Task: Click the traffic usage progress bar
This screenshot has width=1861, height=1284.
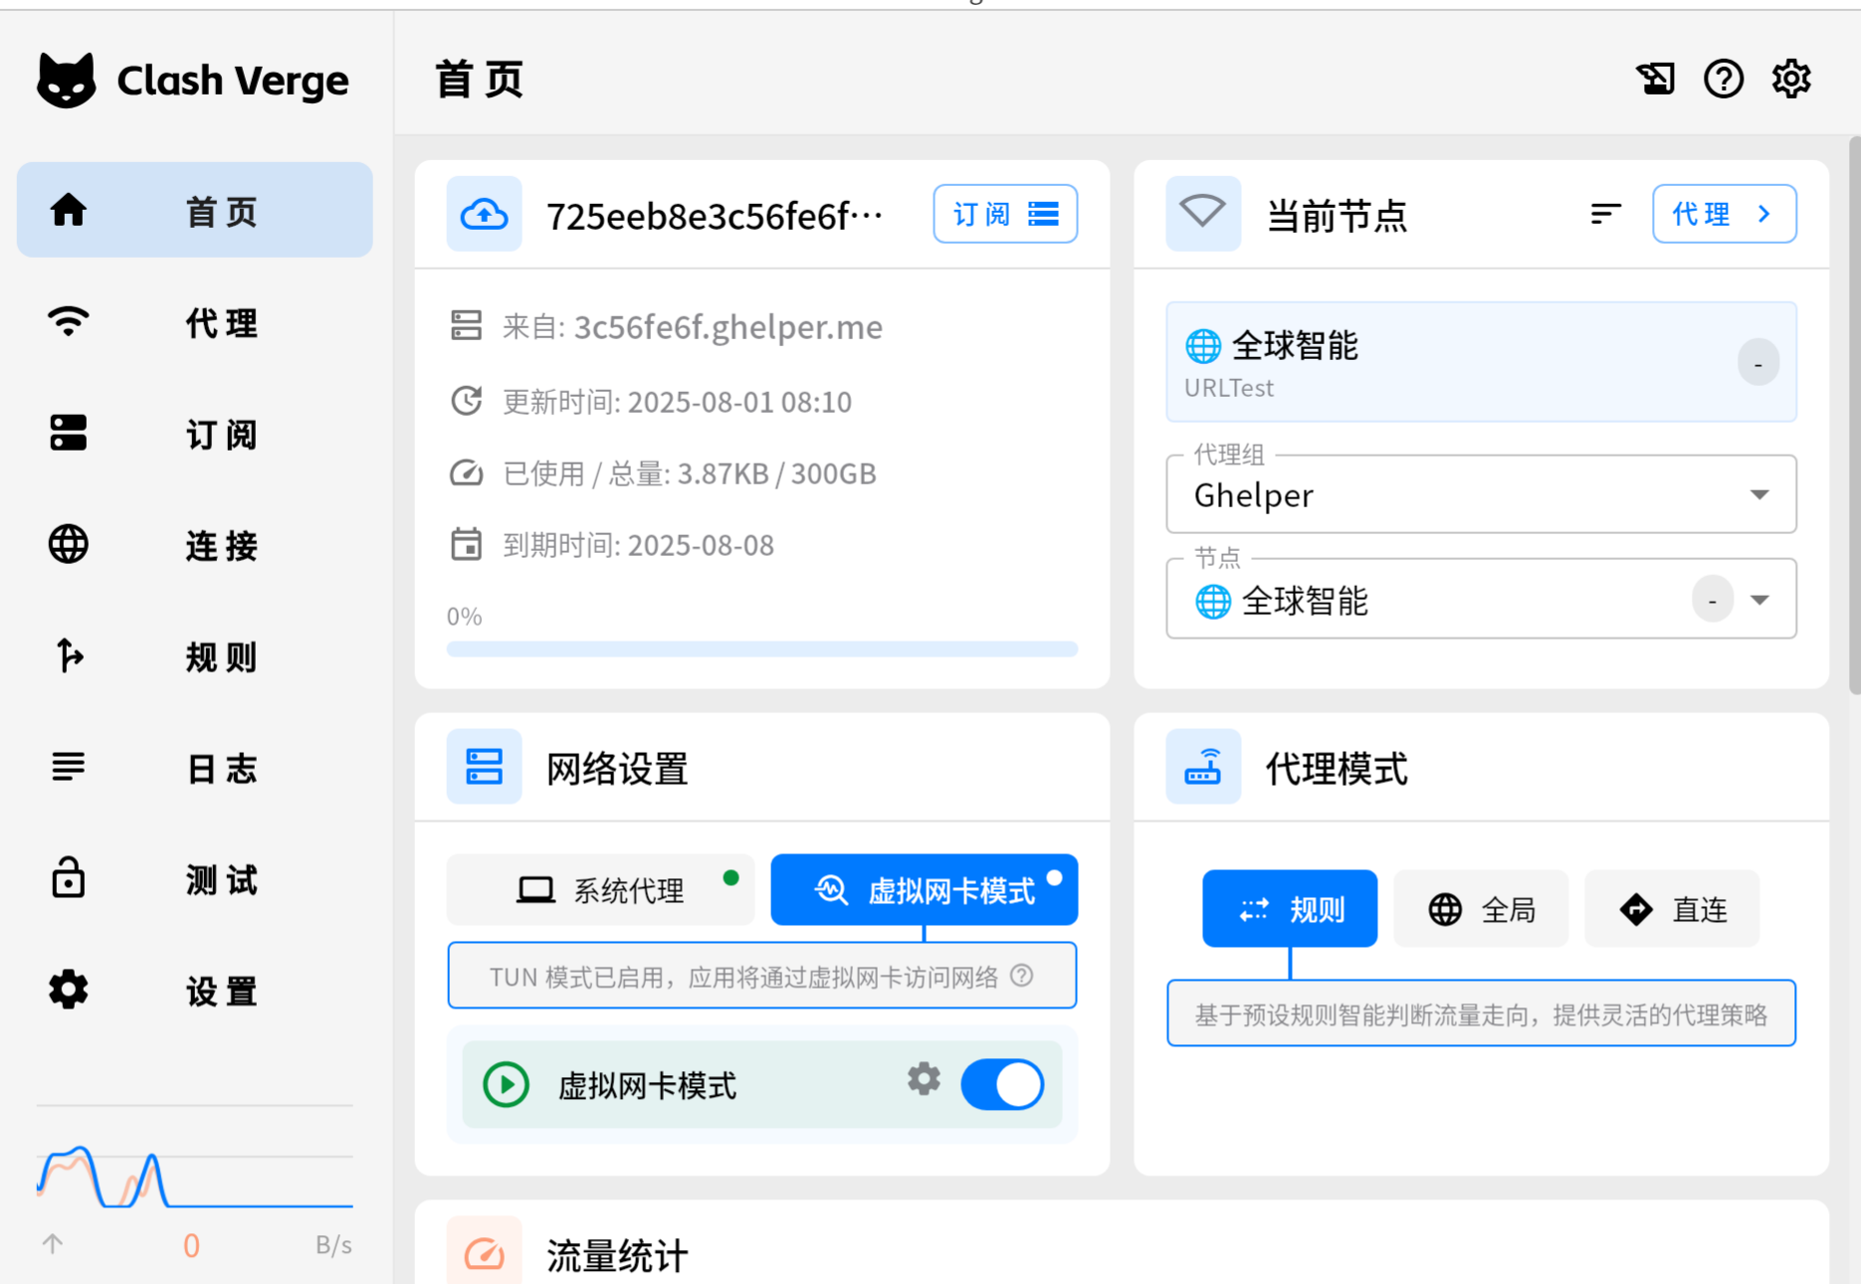Action: (762, 649)
